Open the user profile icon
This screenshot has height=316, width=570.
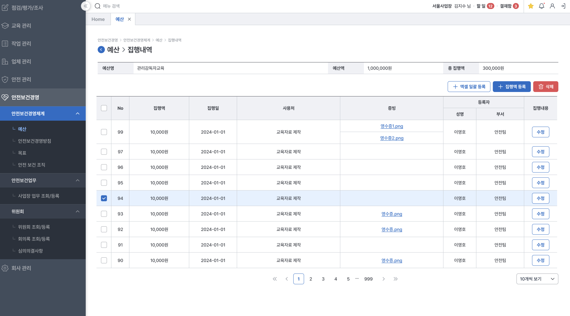(552, 6)
